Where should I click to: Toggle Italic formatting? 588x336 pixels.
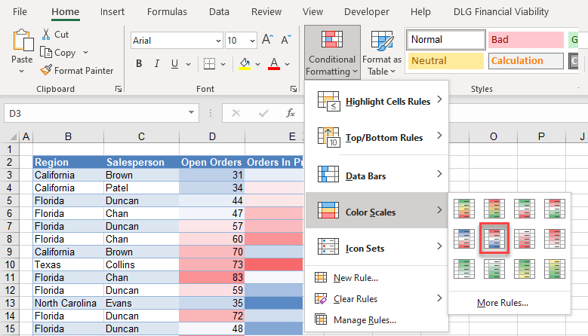[x=158, y=64]
